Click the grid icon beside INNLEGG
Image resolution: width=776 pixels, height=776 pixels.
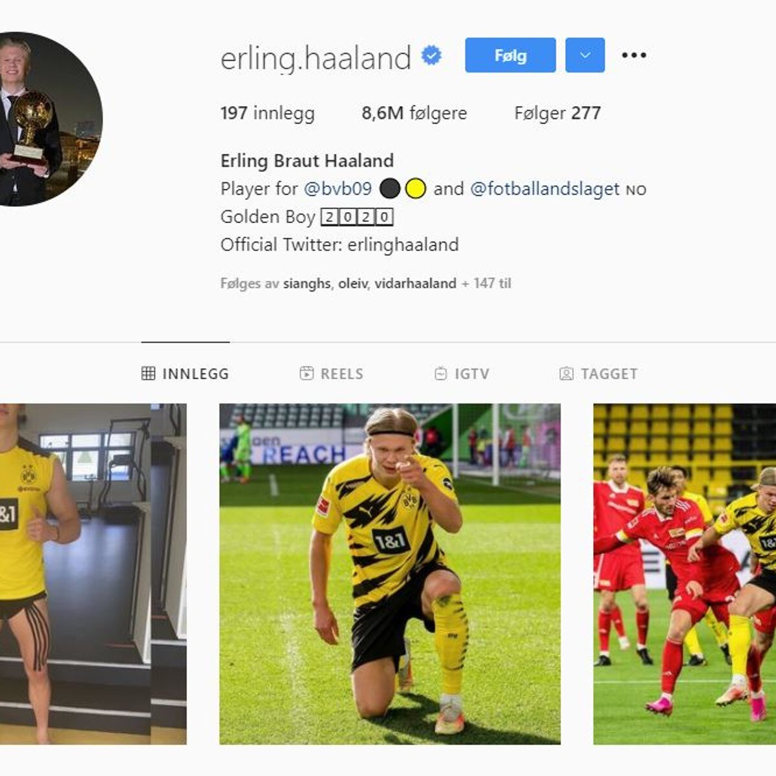(x=148, y=373)
